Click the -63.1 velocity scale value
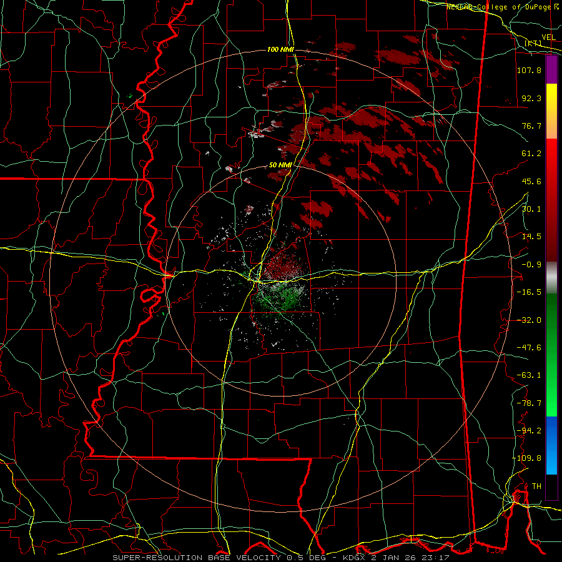562x562 pixels. click(x=529, y=375)
